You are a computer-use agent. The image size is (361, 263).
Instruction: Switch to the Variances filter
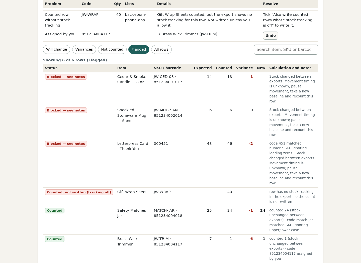point(84,50)
